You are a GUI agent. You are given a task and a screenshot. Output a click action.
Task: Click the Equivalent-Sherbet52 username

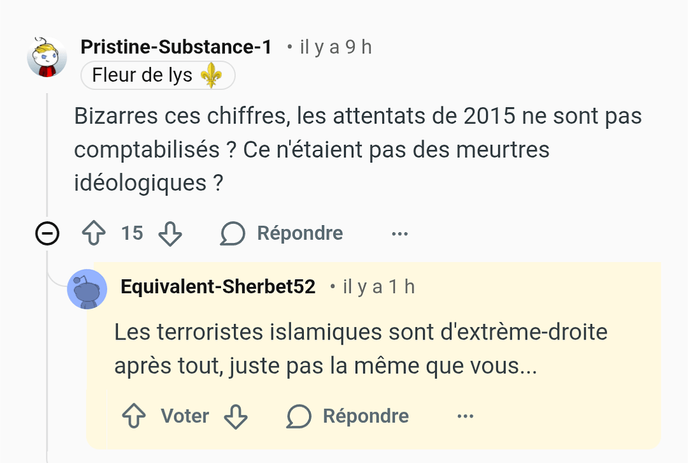[x=218, y=287]
